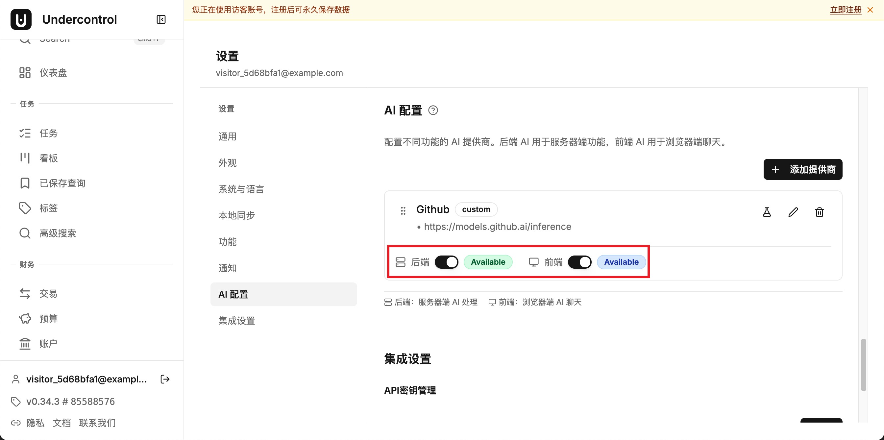Select 集成设置 settings section
Viewport: 884px width, 440px height.
283,321
